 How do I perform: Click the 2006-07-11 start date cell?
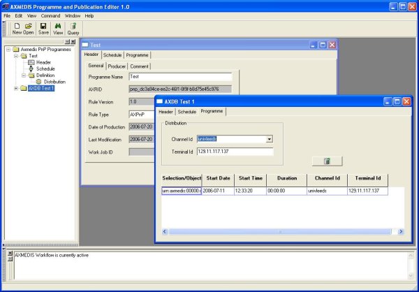(218, 191)
